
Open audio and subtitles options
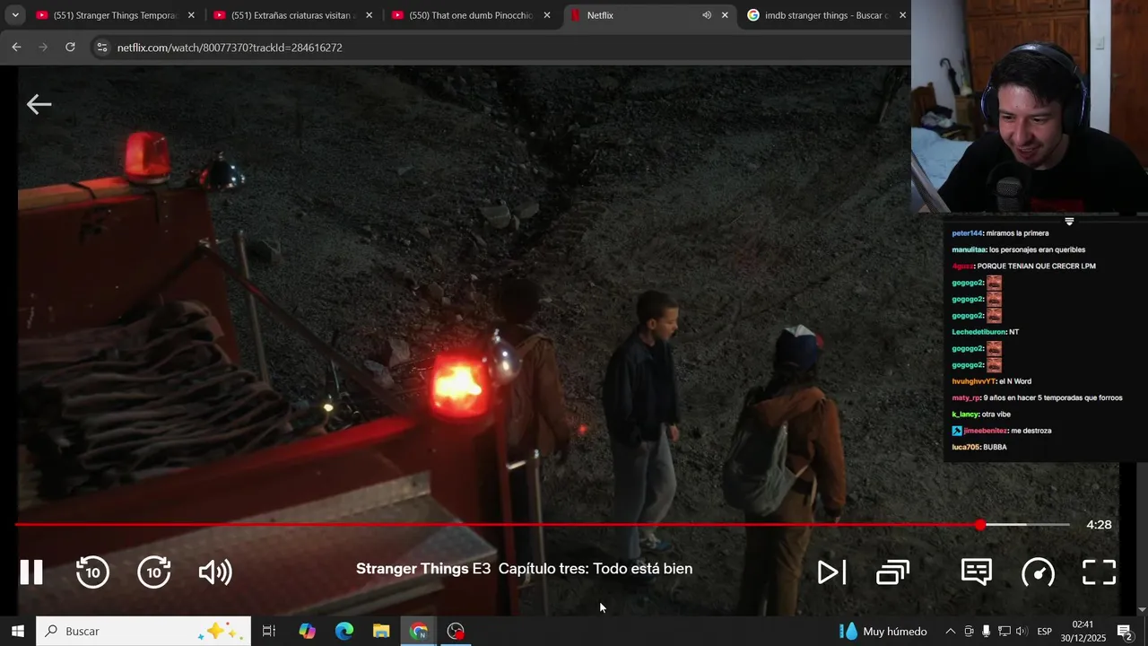(x=976, y=572)
